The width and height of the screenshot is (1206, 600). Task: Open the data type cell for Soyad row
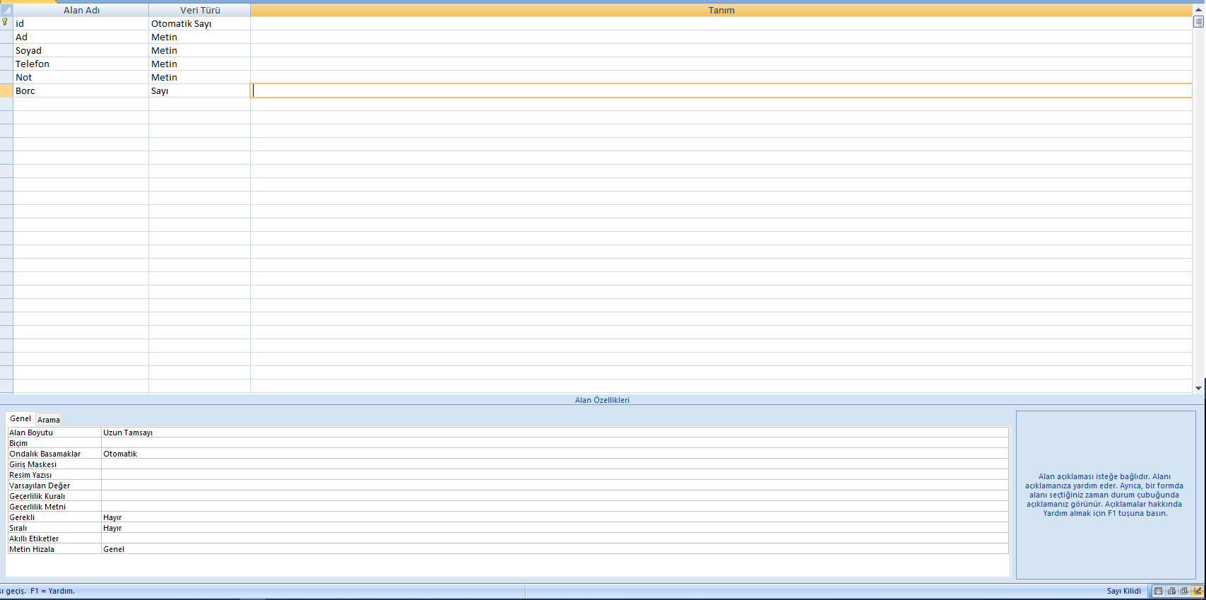(199, 50)
